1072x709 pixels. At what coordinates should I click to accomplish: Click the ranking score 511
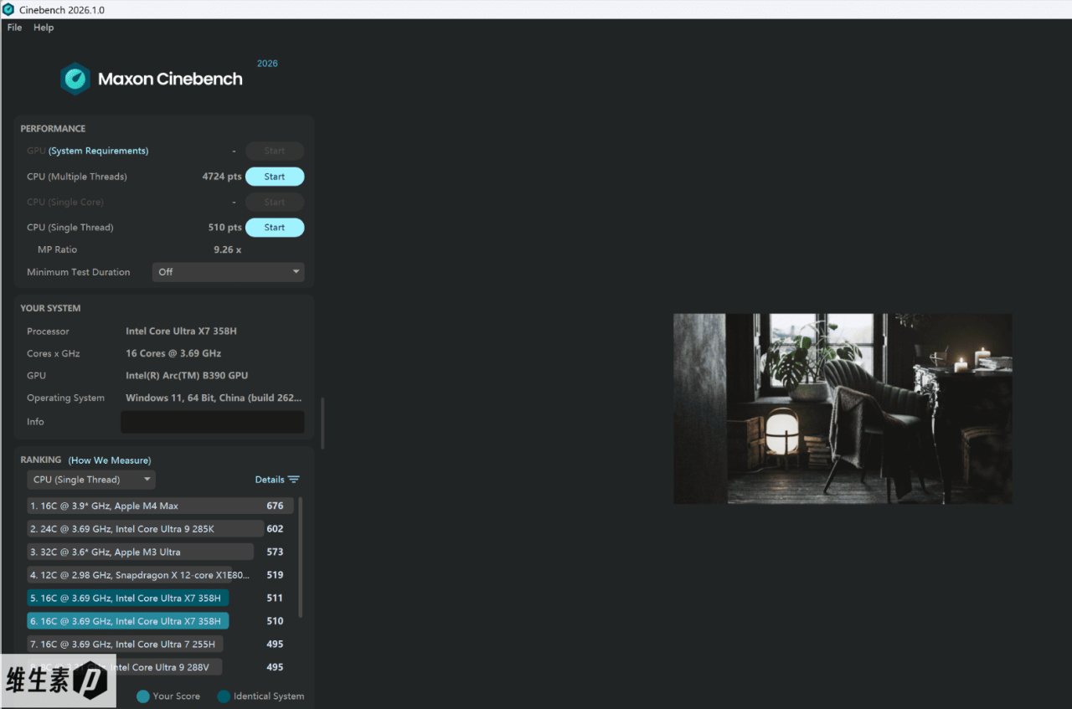275,598
